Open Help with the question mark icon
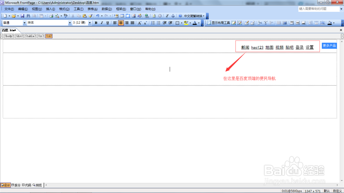The image size is (344, 193). (180, 16)
